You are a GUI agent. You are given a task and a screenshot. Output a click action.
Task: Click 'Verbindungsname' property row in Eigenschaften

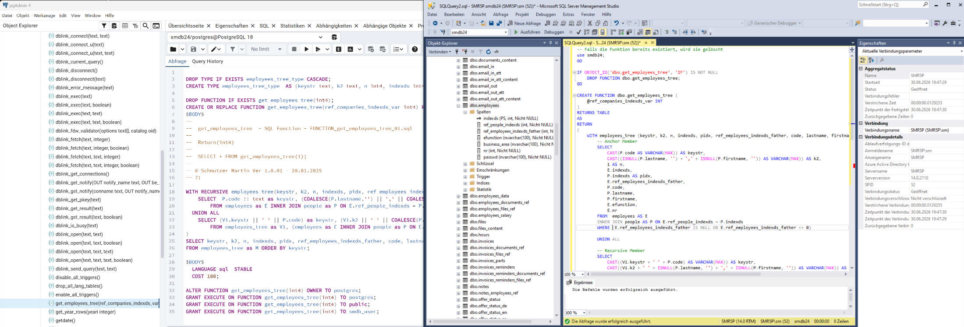(911, 130)
